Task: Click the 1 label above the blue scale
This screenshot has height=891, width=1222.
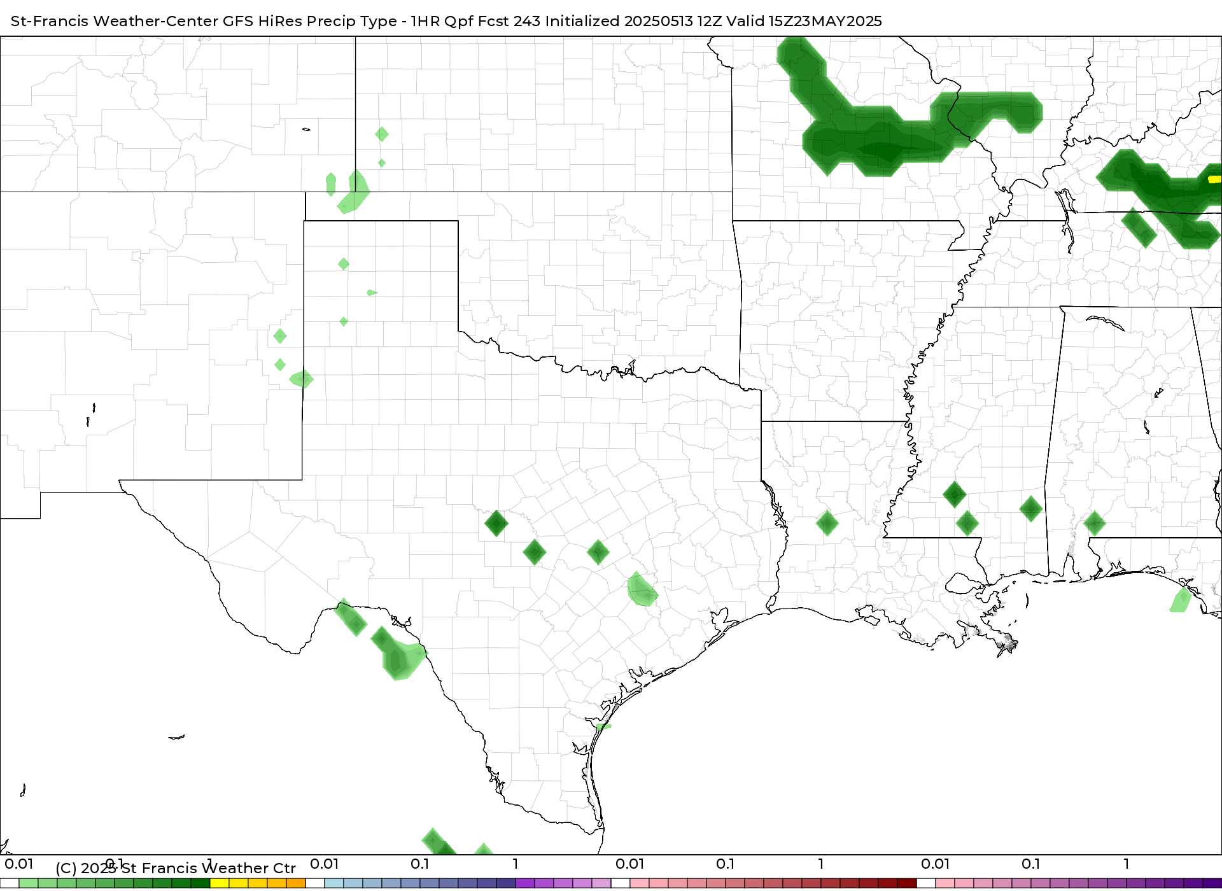Action: [x=516, y=864]
